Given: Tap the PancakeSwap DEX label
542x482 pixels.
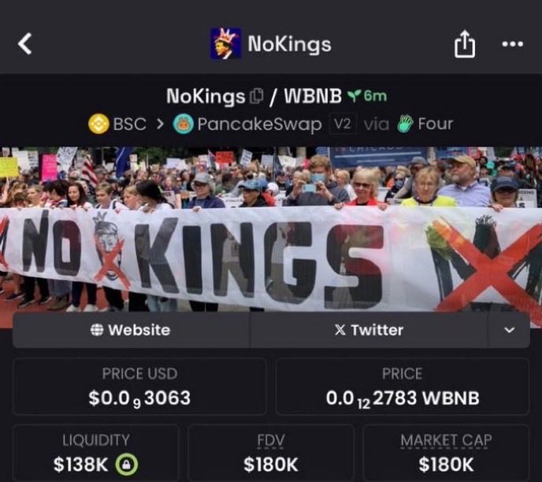Looking at the screenshot, I should (259, 124).
